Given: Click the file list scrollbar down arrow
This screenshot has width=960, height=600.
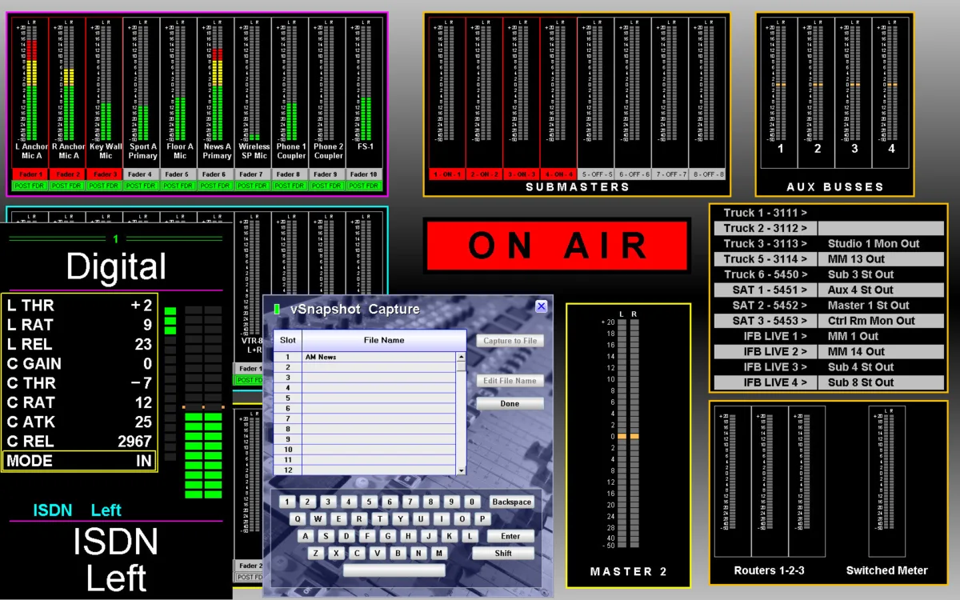Looking at the screenshot, I should point(461,470).
